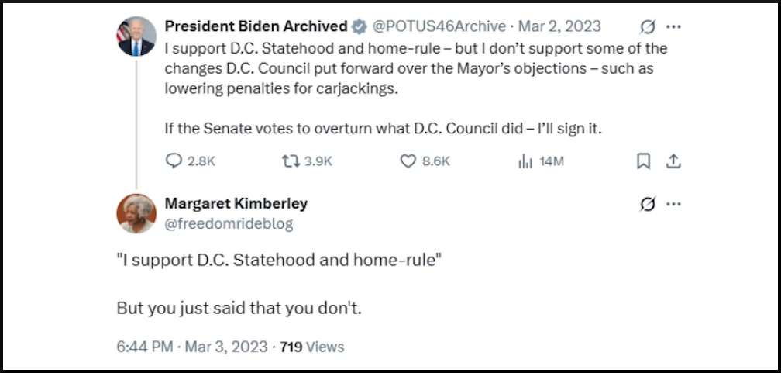Open more options on Margaret Kimberley's tweet
The image size is (781, 373).
click(x=674, y=204)
